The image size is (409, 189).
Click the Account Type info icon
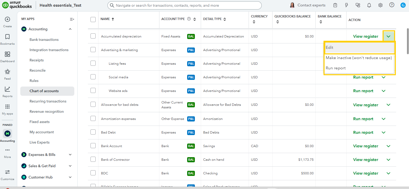coord(189,19)
